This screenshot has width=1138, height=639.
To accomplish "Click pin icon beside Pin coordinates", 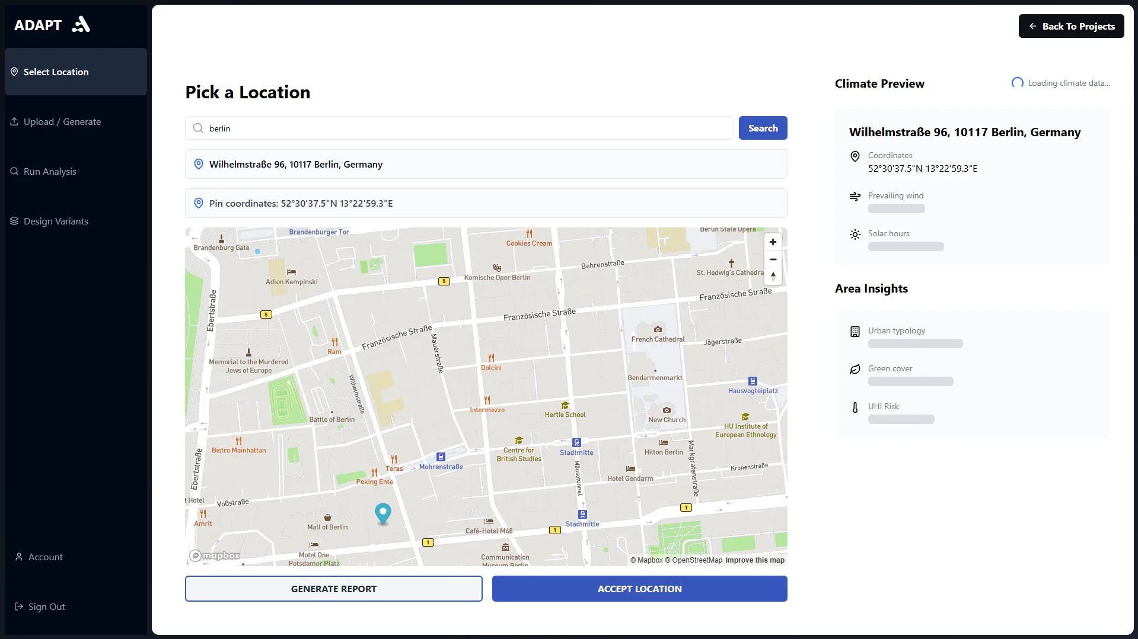I will (x=199, y=203).
